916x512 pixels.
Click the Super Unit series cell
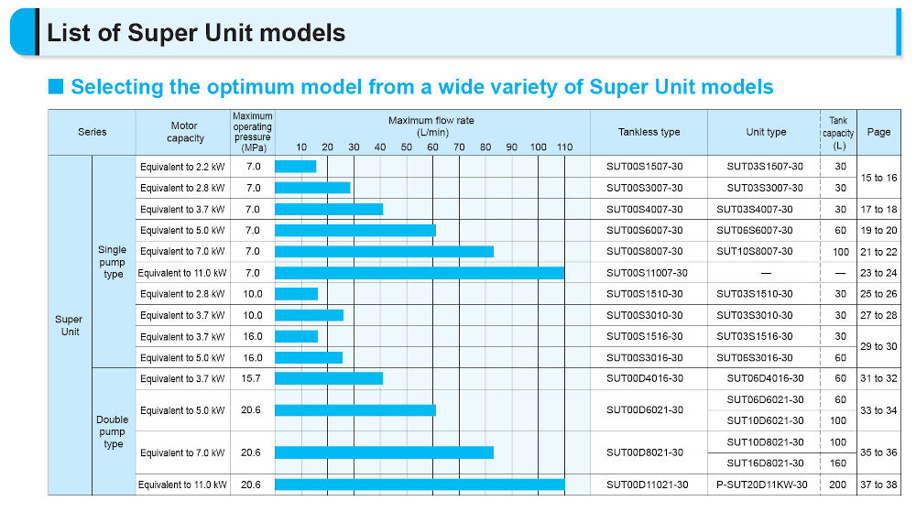(69, 325)
